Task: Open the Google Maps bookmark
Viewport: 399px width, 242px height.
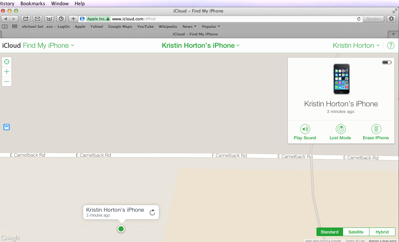Action: (x=120, y=27)
